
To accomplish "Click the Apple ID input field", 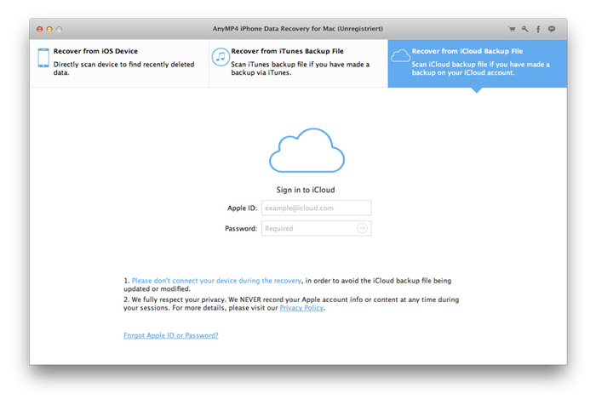I will 316,208.
